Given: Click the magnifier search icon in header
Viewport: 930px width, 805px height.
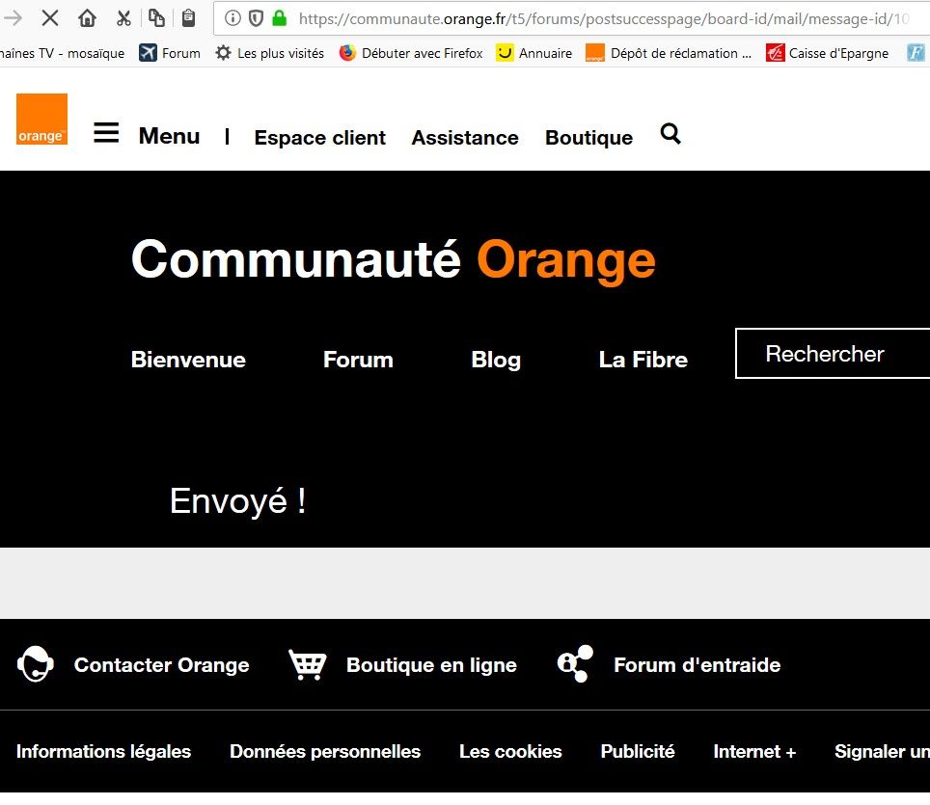Looking at the screenshot, I should [670, 134].
